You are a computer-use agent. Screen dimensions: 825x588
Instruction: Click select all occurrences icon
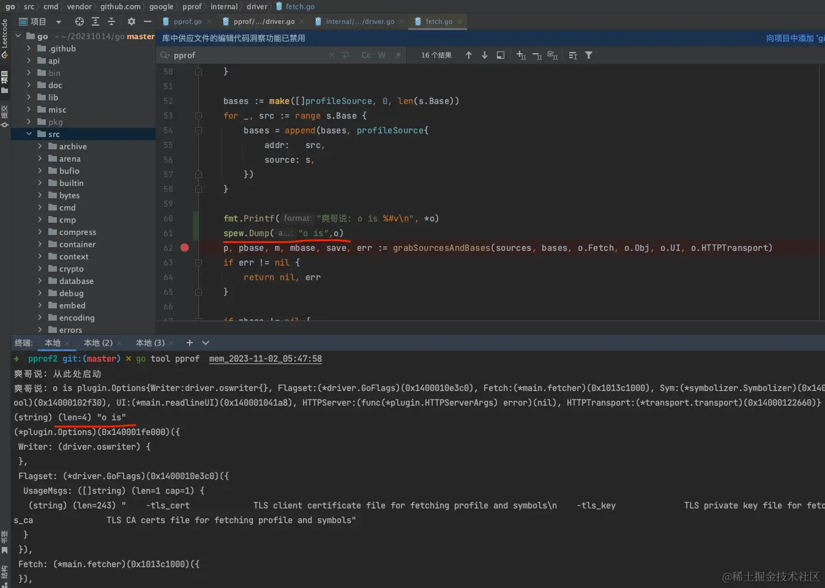click(x=553, y=55)
